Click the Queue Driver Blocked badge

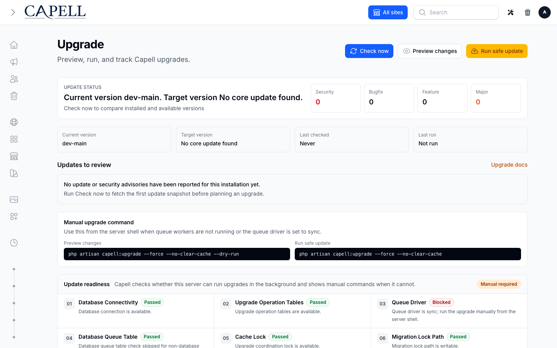click(x=441, y=302)
